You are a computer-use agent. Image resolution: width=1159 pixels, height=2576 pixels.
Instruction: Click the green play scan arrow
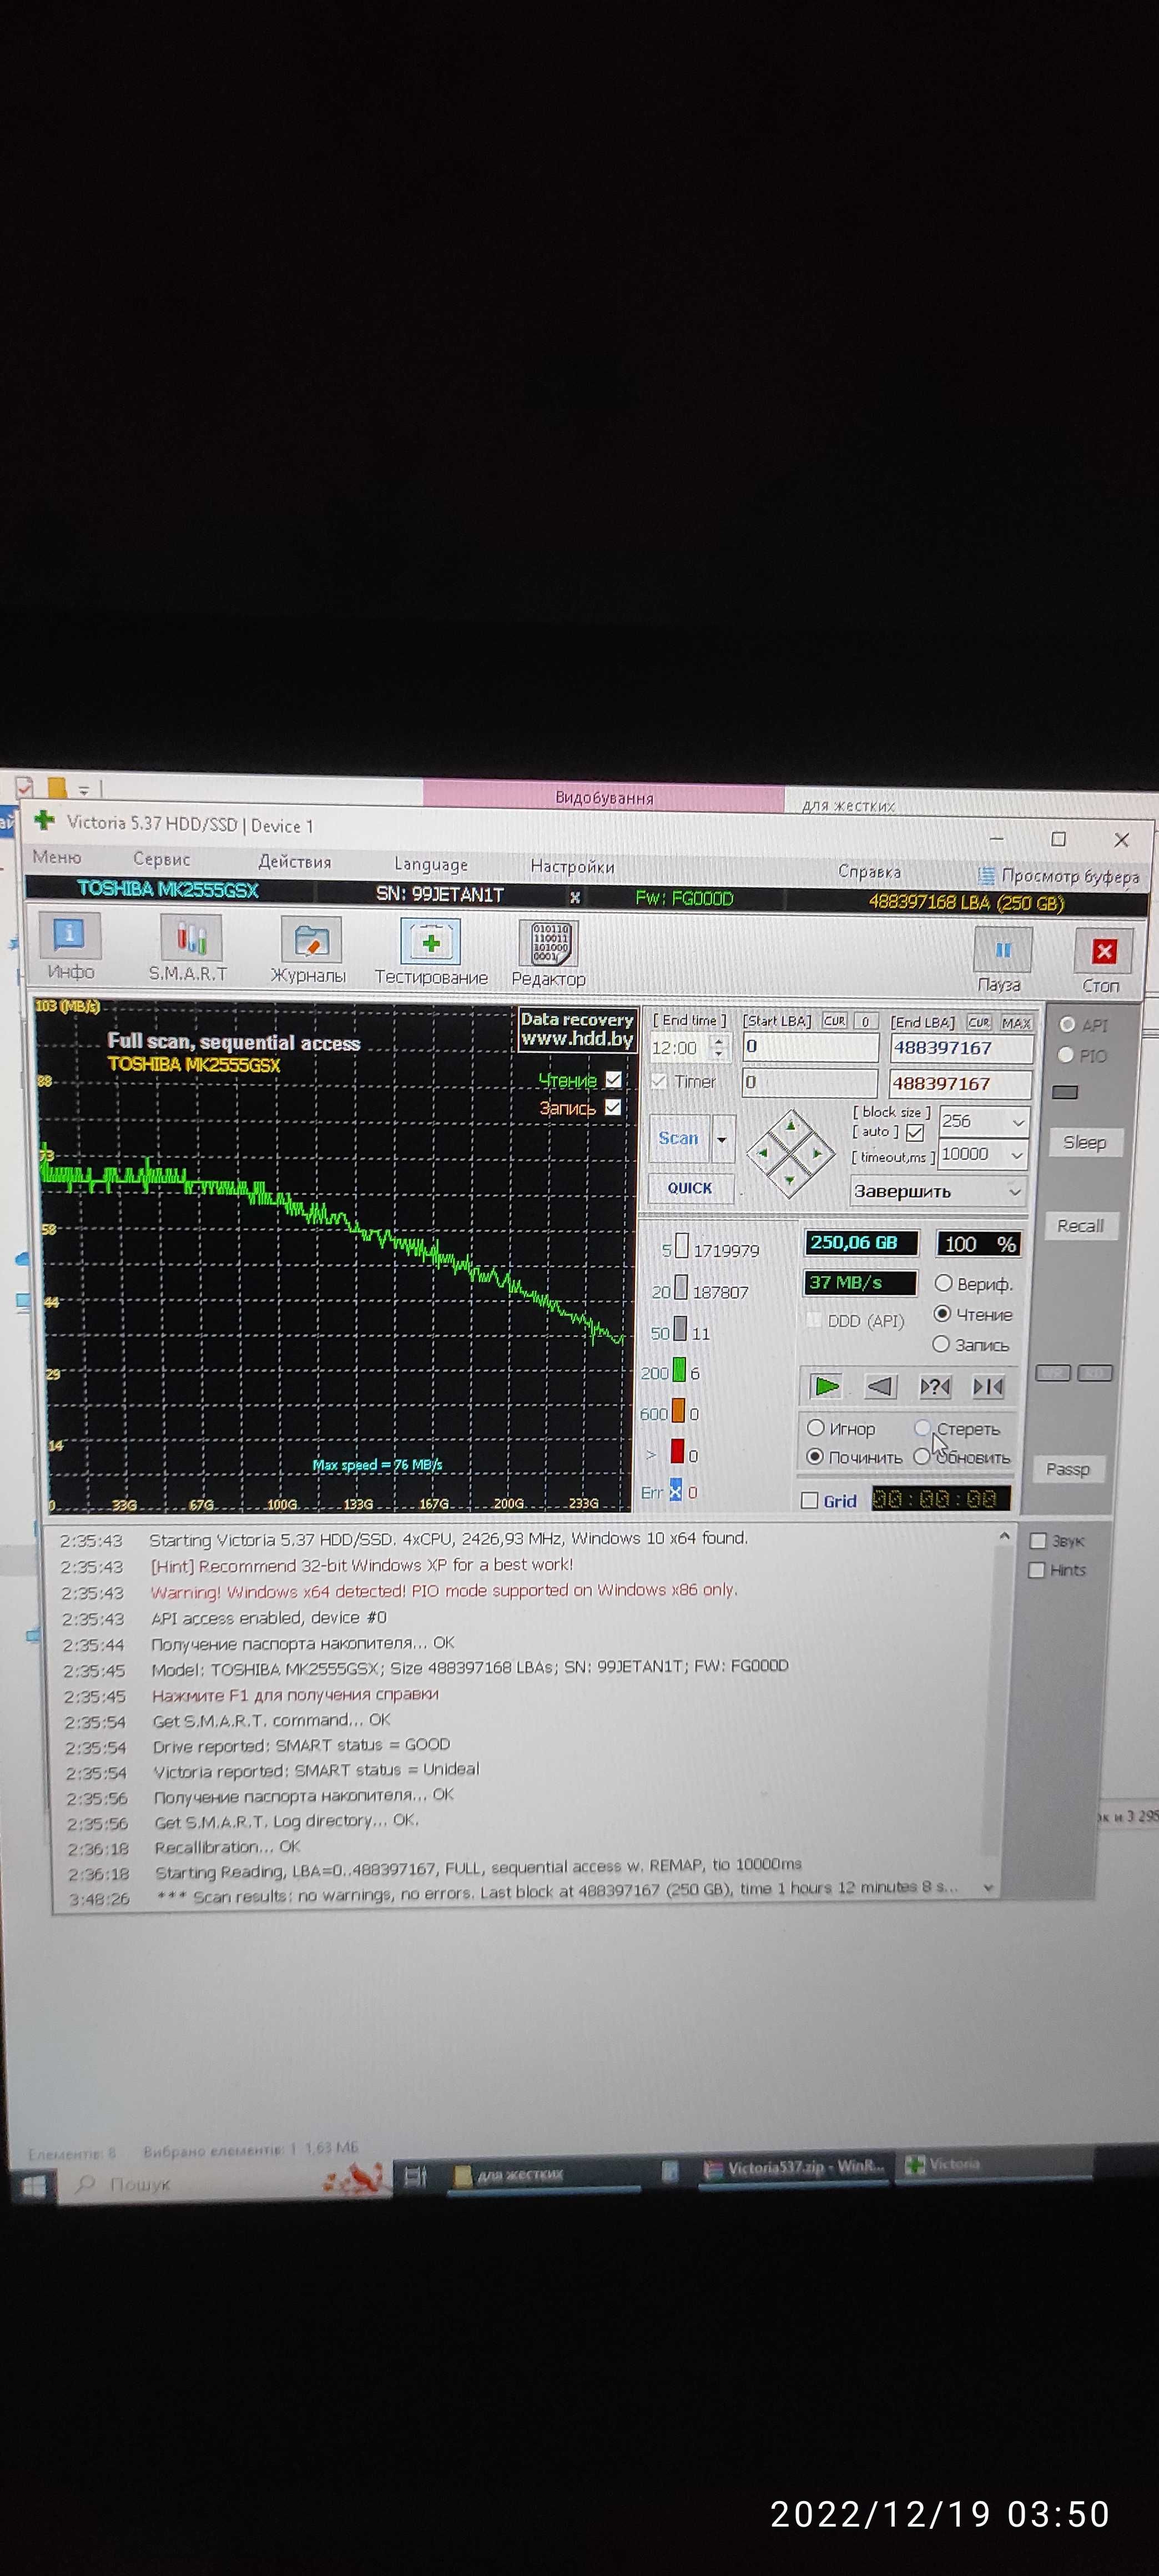[827, 1386]
